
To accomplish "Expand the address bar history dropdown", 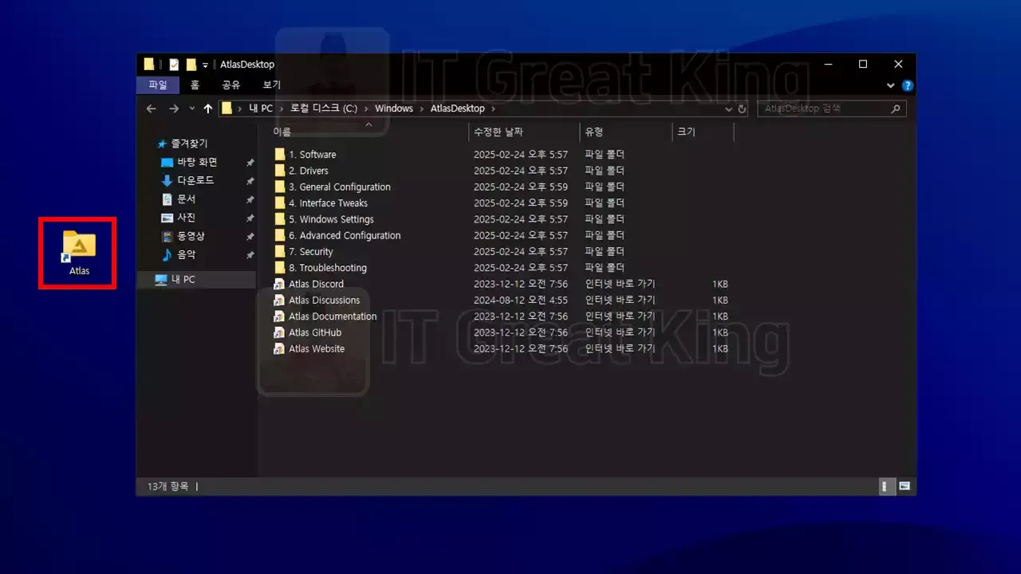I will (x=728, y=108).
